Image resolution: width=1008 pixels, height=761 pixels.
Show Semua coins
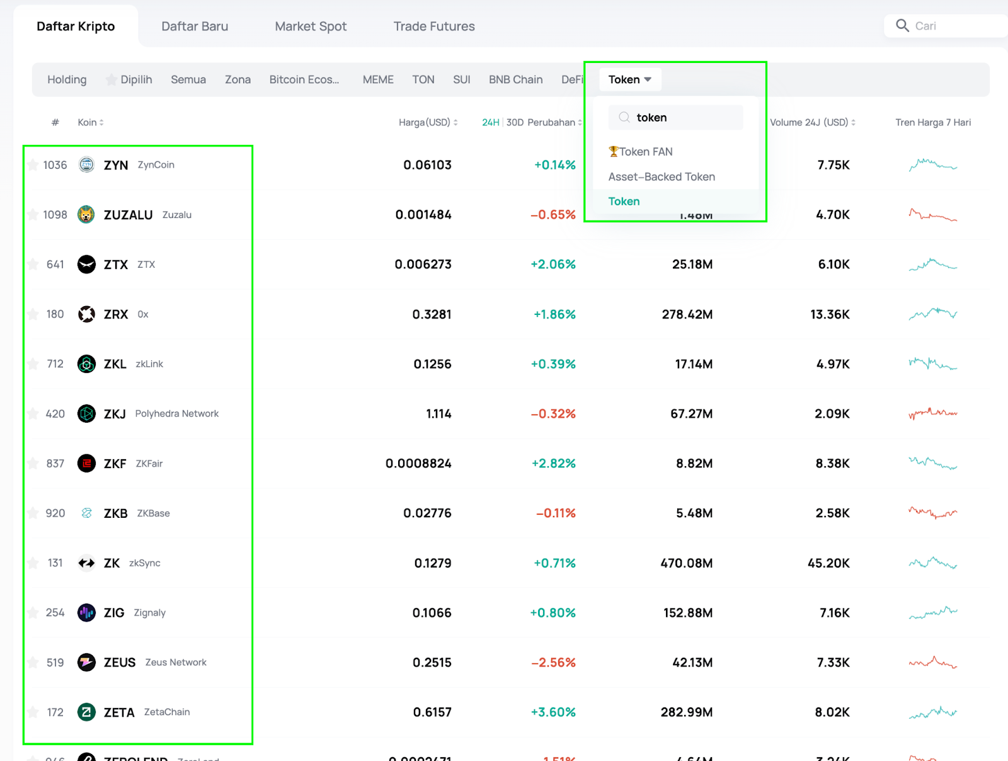click(x=188, y=79)
